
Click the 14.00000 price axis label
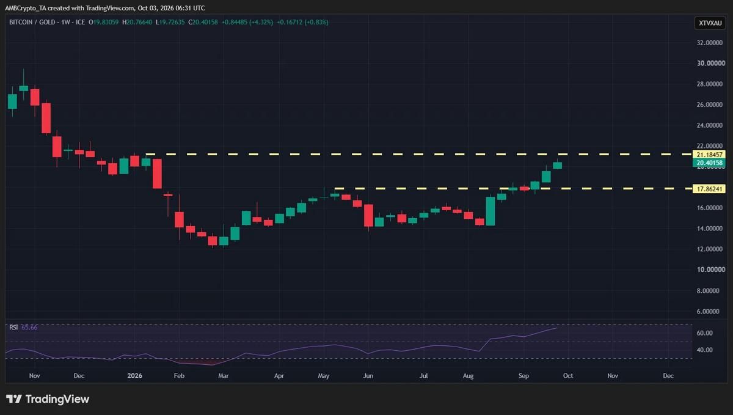point(710,229)
